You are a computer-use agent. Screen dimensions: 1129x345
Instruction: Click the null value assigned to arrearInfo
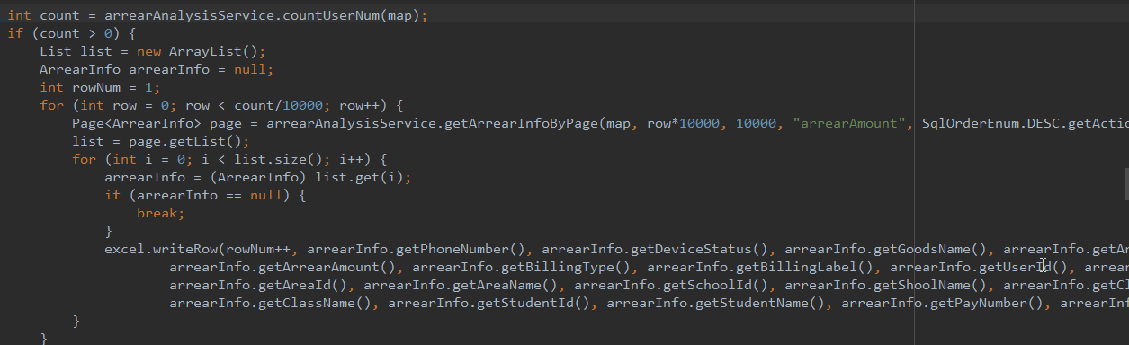[x=250, y=69]
